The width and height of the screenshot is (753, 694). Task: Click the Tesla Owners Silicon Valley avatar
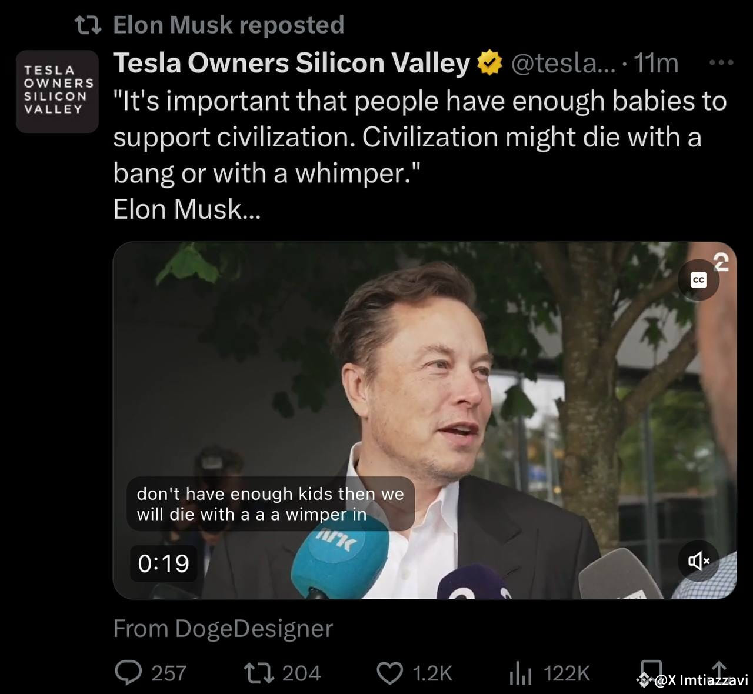coord(57,91)
